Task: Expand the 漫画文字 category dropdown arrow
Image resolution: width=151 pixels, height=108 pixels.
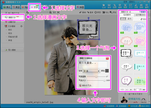Action: click(130, 12)
